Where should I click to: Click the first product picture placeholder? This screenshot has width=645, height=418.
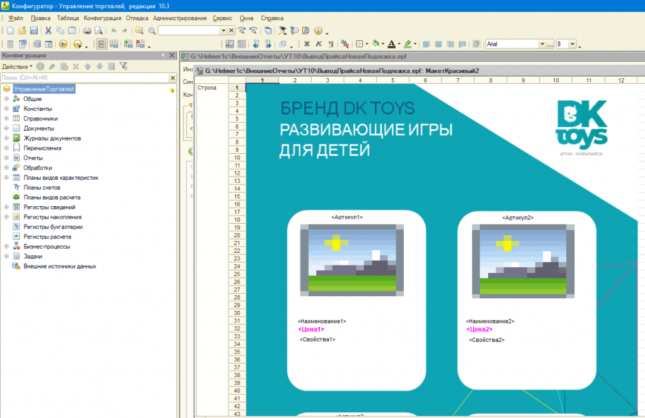click(x=352, y=260)
